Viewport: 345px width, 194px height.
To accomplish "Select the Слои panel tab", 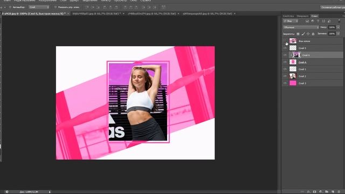I will pyautogui.click(x=314, y=16).
